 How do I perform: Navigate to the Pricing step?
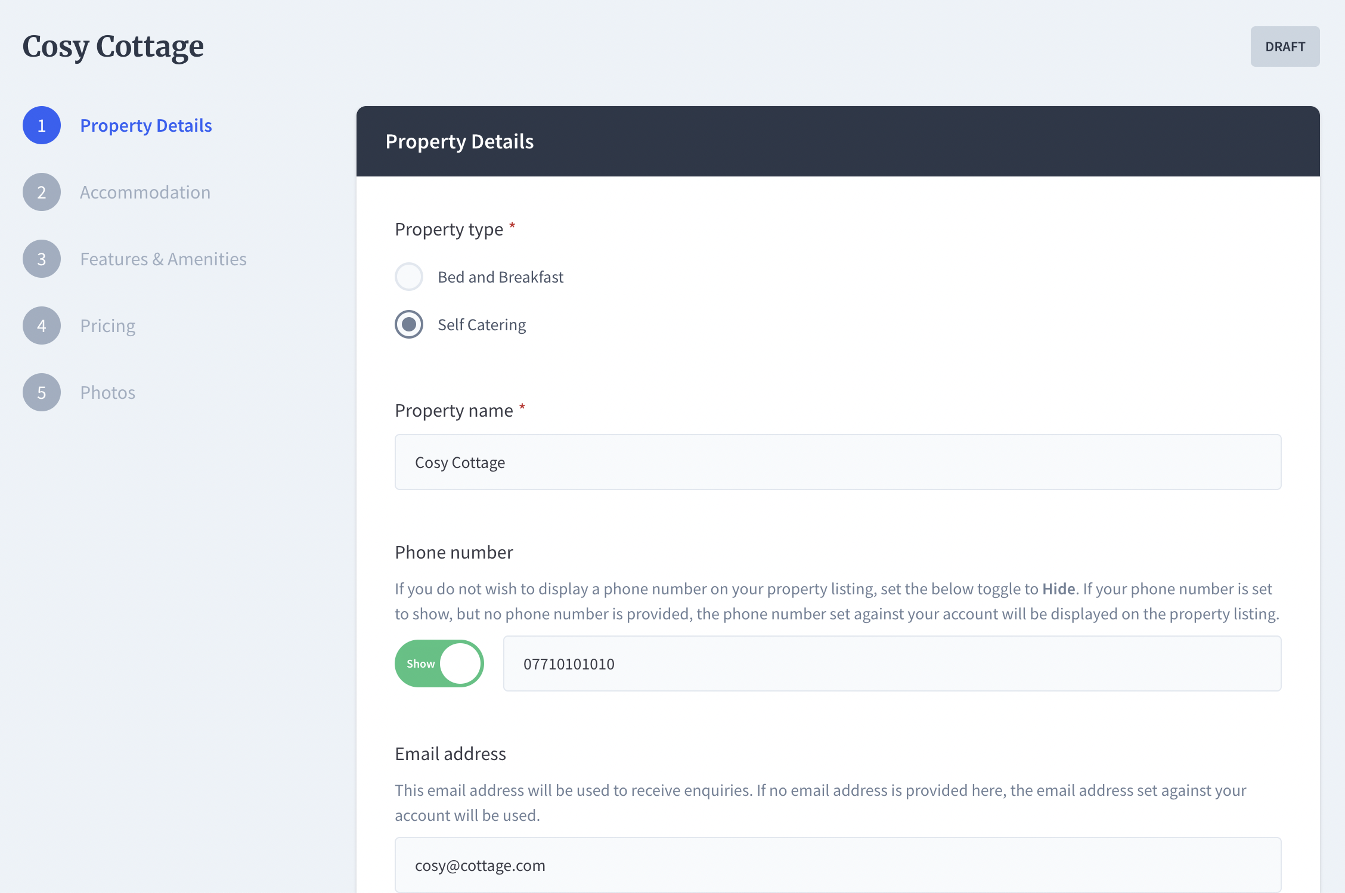(x=107, y=326)
